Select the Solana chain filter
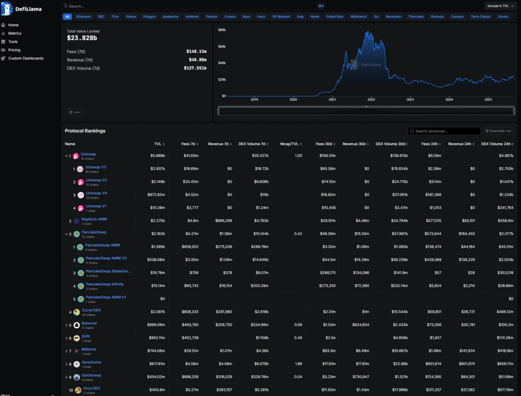Image resolution: width=521 pixels, height=396 pixels. click(x=131, y=17)
